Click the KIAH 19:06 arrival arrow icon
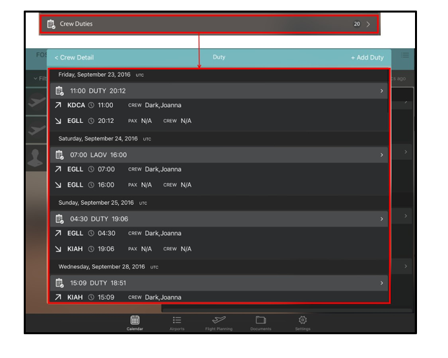This screenshot has width=448, height=358. tap(58, 249)
